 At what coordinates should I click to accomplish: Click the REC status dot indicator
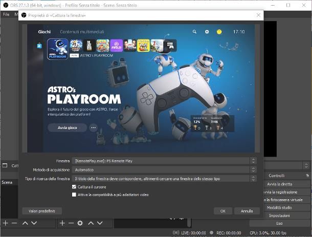click(211, 232)
